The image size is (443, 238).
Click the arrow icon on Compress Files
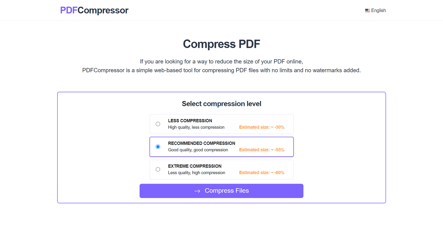pyautogui.click(x=197, y=191)
